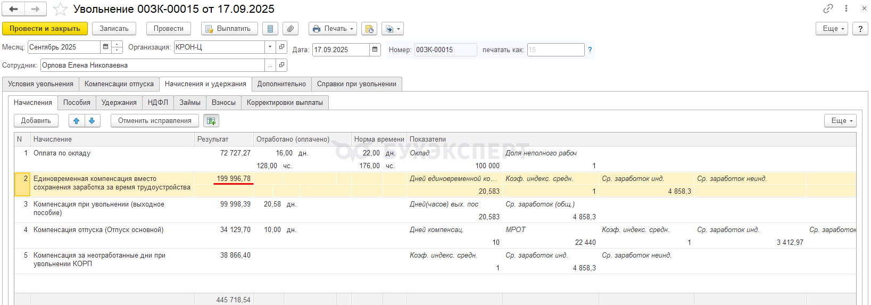Open calendar for Дата field
This screenshot has width=871, height=305.
375,50
